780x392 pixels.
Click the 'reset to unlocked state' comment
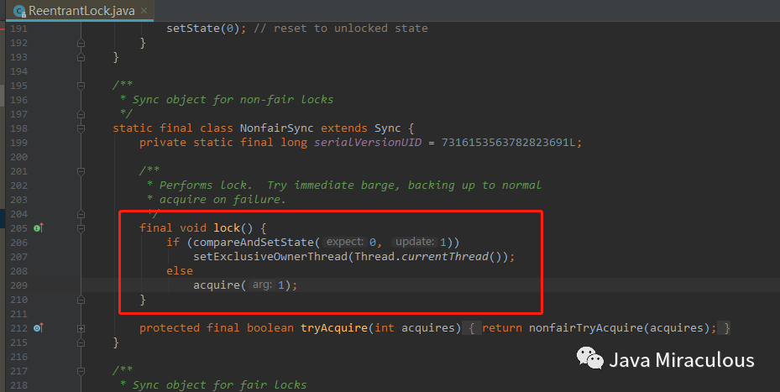pos(351,29)
